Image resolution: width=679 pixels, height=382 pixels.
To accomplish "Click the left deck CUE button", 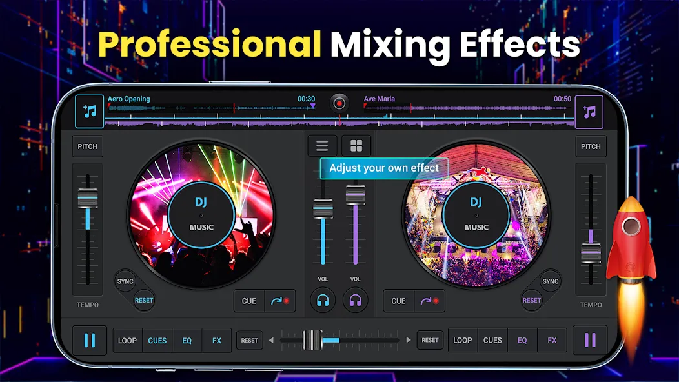I will click(249, 301).
